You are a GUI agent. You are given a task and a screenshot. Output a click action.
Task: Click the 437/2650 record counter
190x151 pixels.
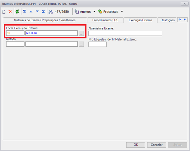tap(62, 12)
